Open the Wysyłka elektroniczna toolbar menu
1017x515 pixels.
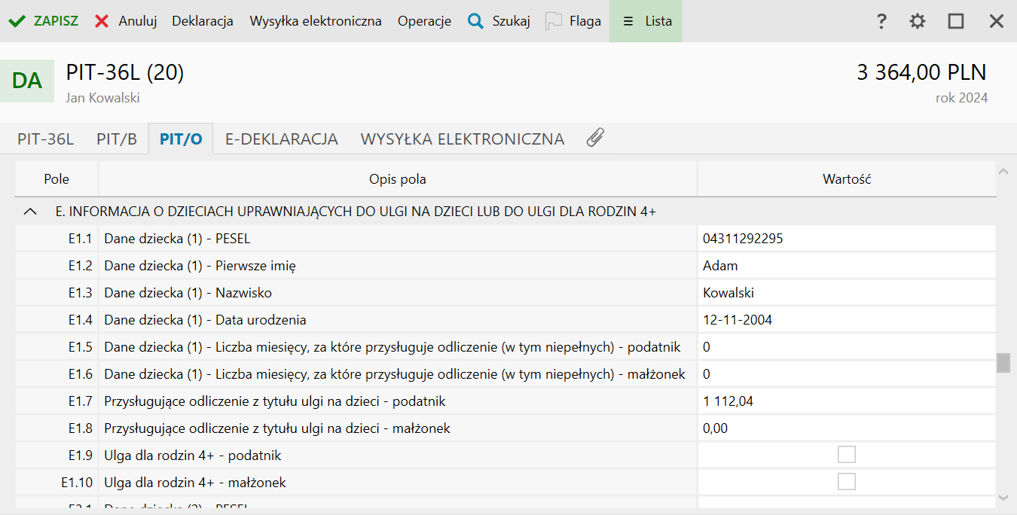click(x=316, y=21)
